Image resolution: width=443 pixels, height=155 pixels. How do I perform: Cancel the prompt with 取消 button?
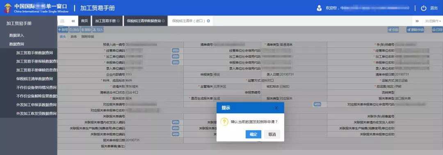tap(272, 135)
